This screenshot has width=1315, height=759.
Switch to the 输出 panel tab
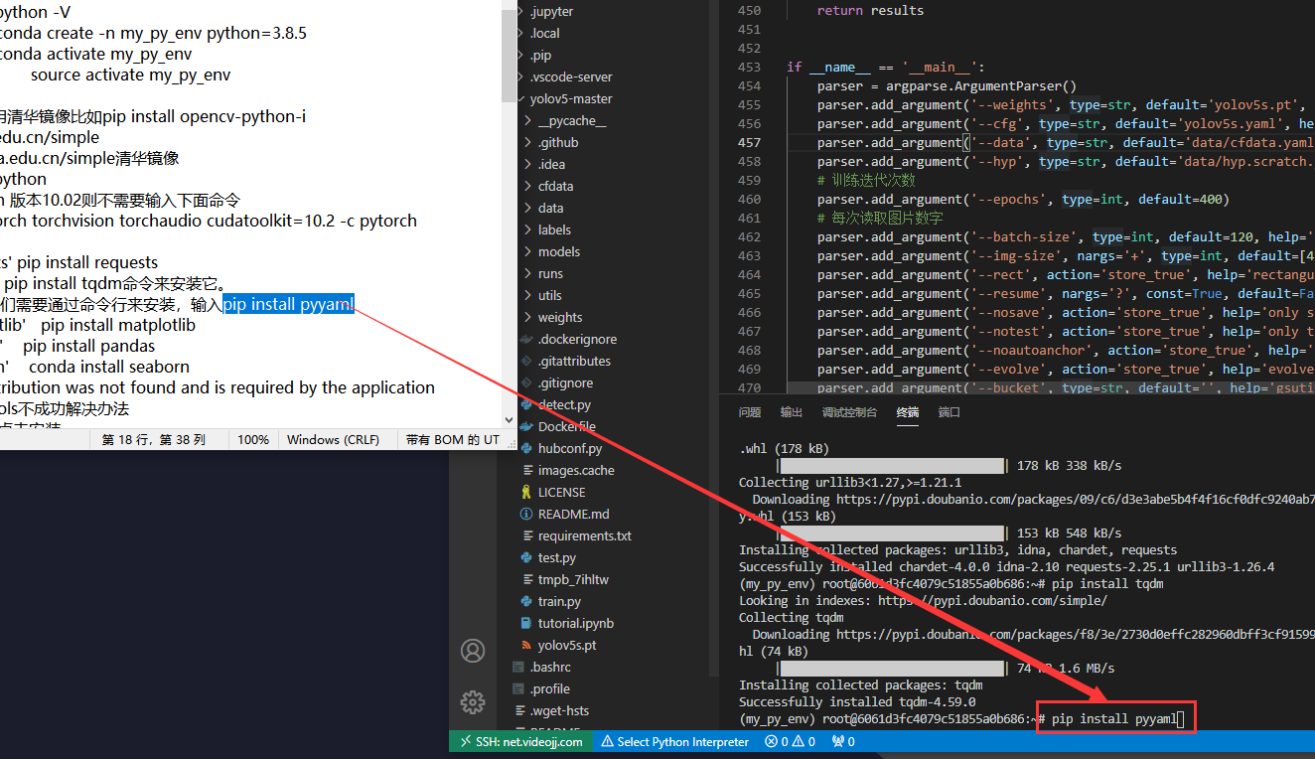point(791,412)
